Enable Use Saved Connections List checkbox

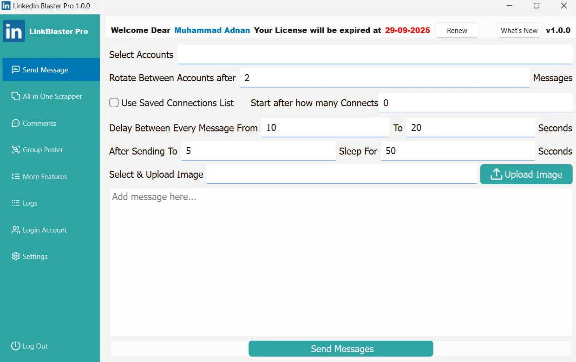point(114,103)
